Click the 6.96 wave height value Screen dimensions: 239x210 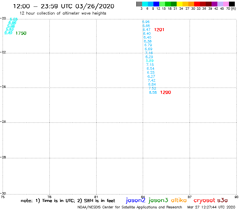146,22
